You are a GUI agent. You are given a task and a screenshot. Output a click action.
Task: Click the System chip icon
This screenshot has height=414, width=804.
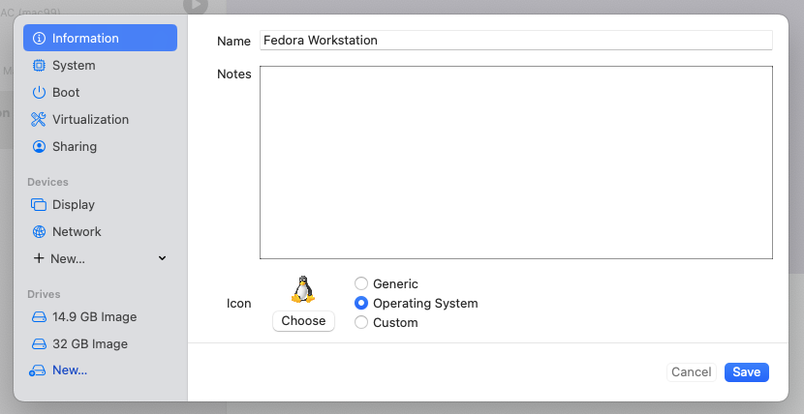pos(39,66)
